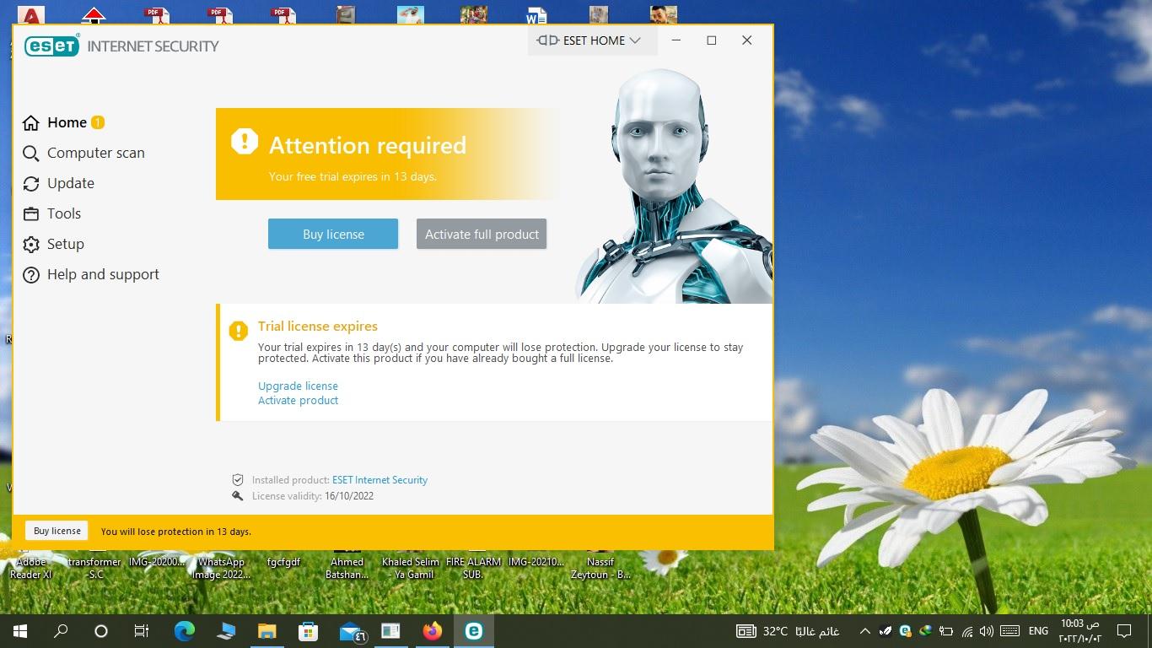Click the Trial license expires warning icon
The height and width of the screenshot is (648, 1152).
239,331
